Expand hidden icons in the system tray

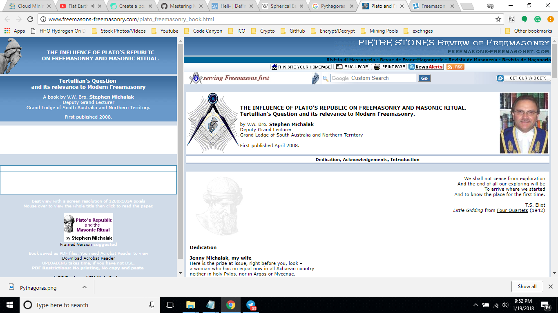pos(475,305)
